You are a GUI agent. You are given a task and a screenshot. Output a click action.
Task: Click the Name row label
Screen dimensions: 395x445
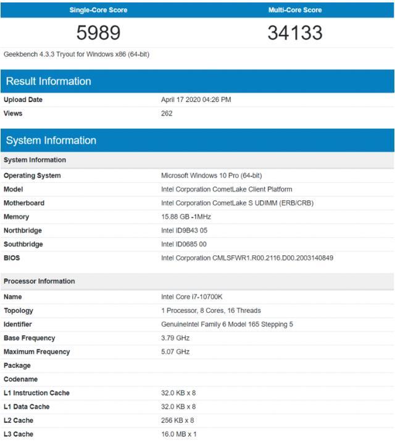point(12,297)
